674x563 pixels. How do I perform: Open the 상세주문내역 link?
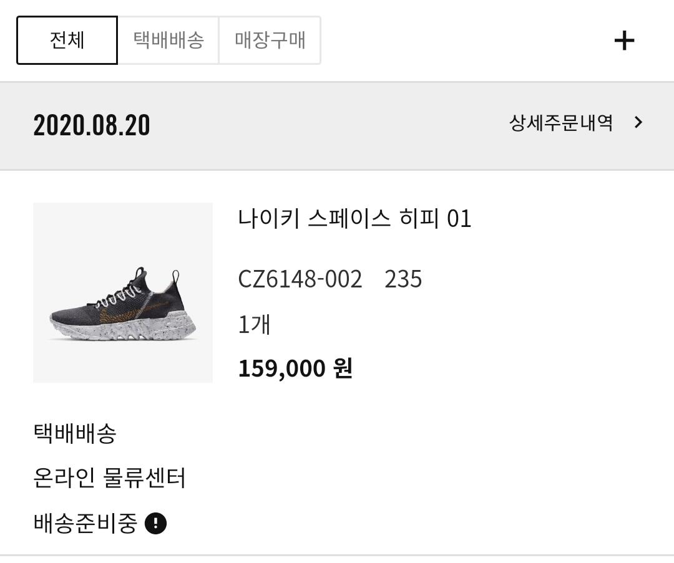(x=560, y=123)
